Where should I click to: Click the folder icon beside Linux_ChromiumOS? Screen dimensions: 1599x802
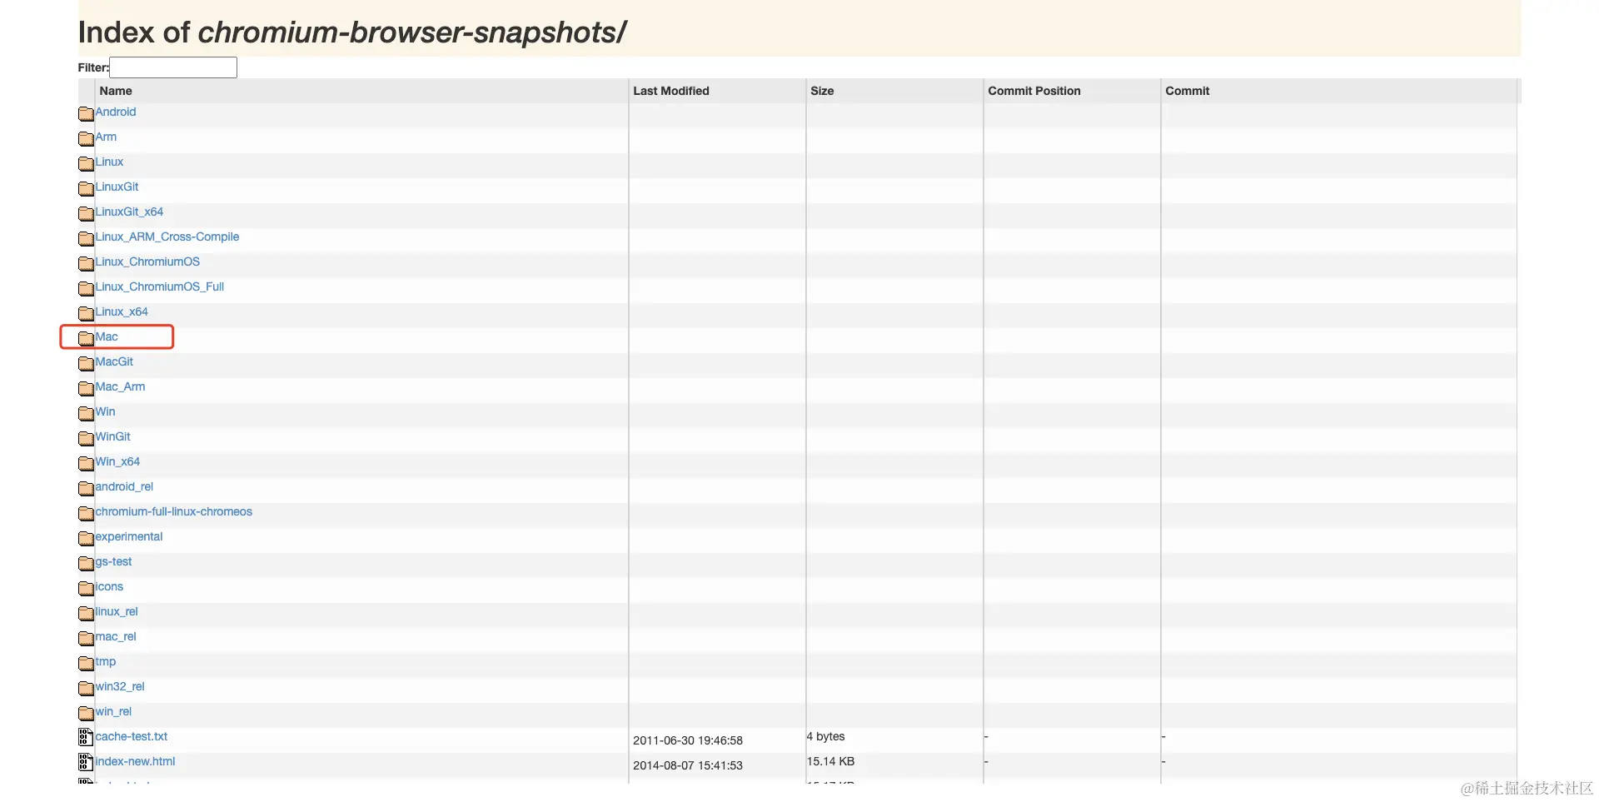coord(86,263)
